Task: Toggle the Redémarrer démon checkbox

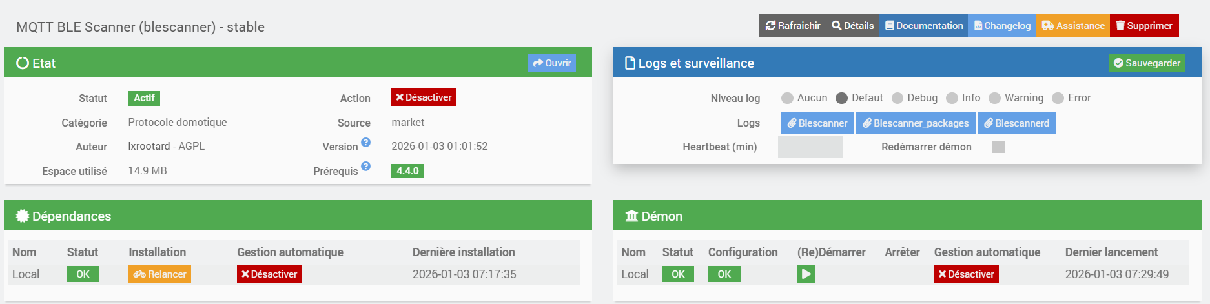Action: point(998,147)
